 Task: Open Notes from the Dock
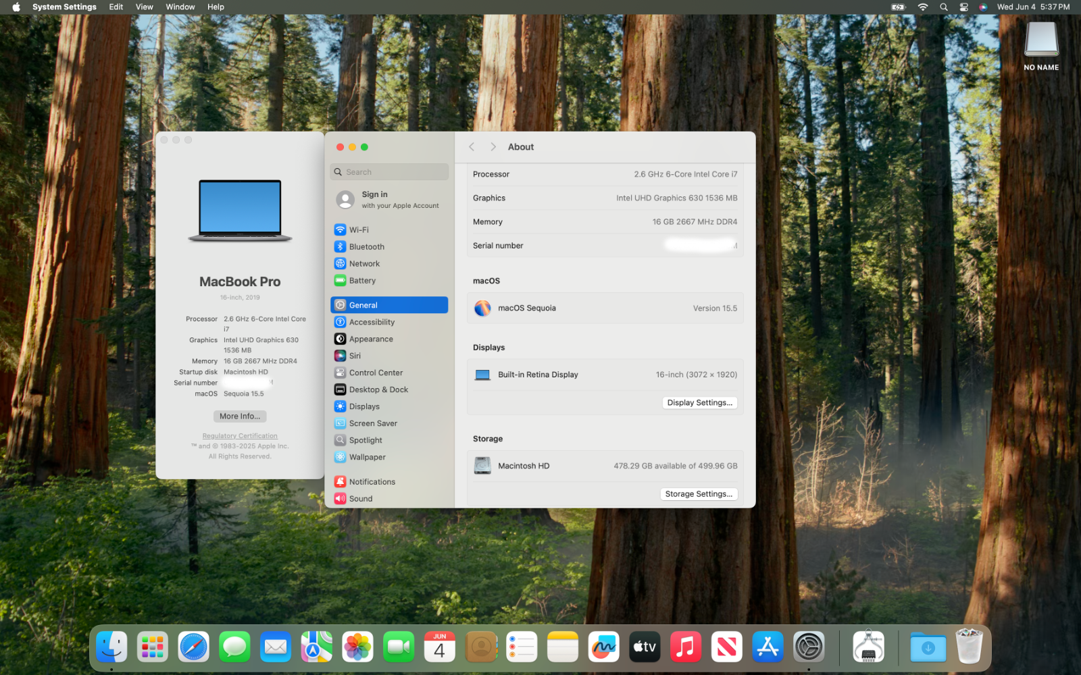pyautogui.click(x=563, y=647)
